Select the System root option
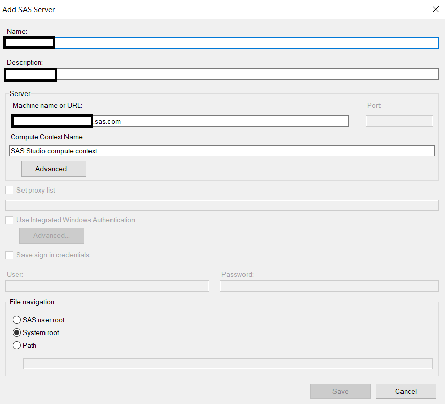 [16, 332]
